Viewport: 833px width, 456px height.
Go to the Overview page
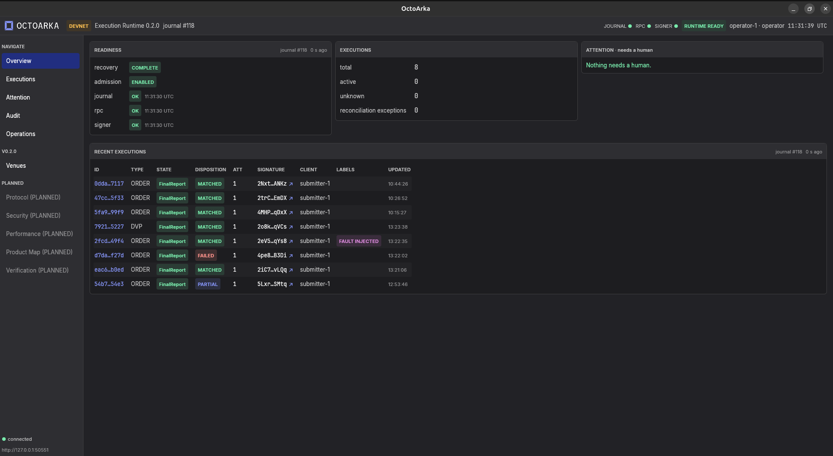tap(40, 61)
